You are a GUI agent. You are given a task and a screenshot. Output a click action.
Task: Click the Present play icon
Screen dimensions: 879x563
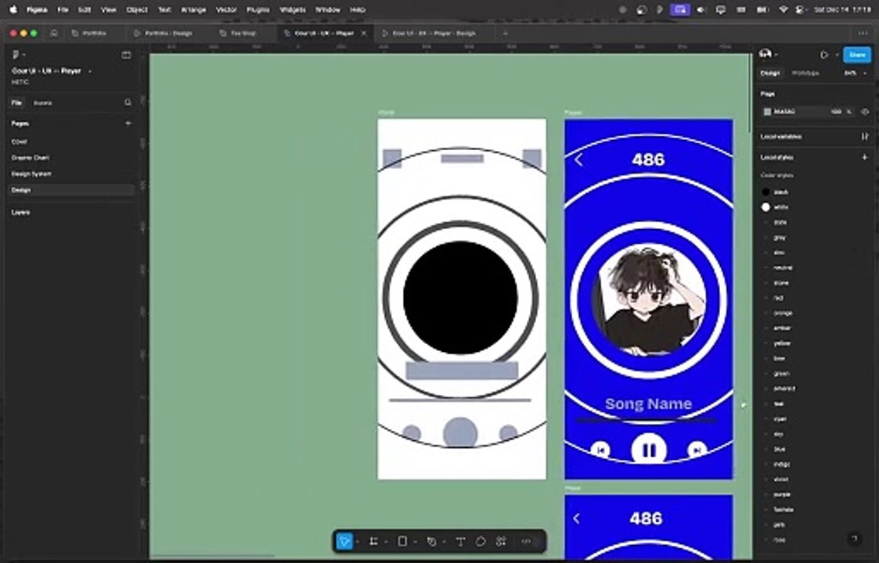pyautogui.click(x=824, y=55)
